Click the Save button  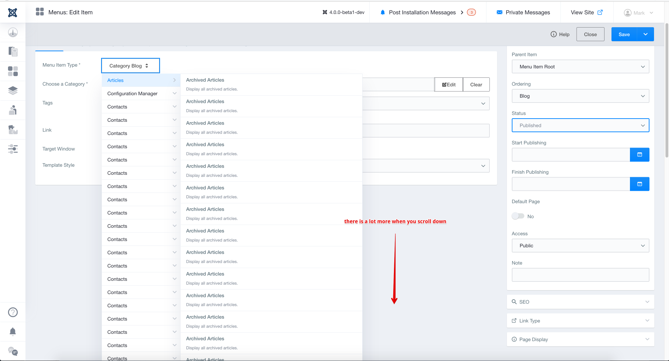[x=624, y=34]
